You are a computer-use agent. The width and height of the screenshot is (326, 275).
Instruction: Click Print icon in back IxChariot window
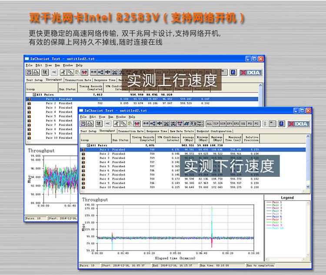click(x=36, y=72)
